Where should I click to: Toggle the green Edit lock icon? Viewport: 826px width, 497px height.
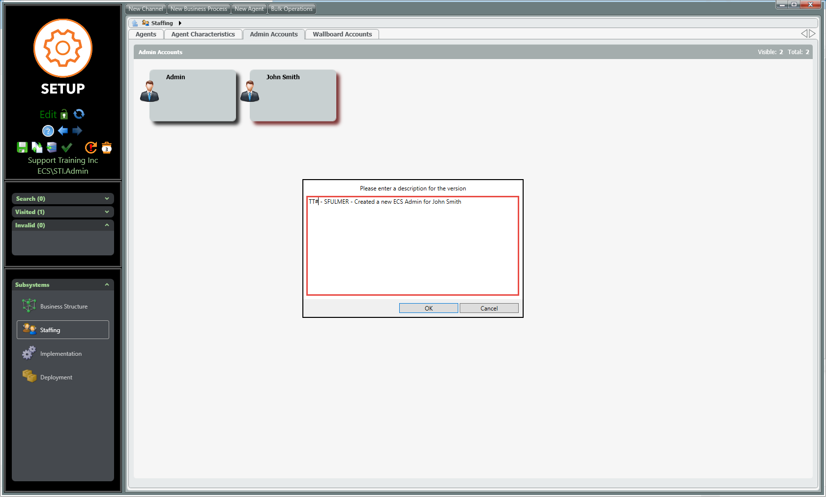pos(64,115)
